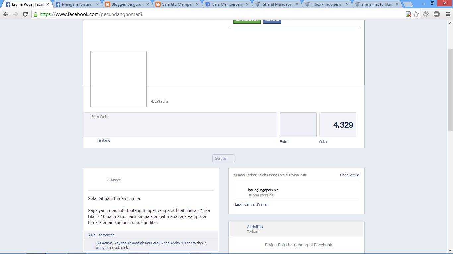Screen dimensions: 453x254
Task: Switch to the [Share] Mendapat tab
Action: click(277, 4)
